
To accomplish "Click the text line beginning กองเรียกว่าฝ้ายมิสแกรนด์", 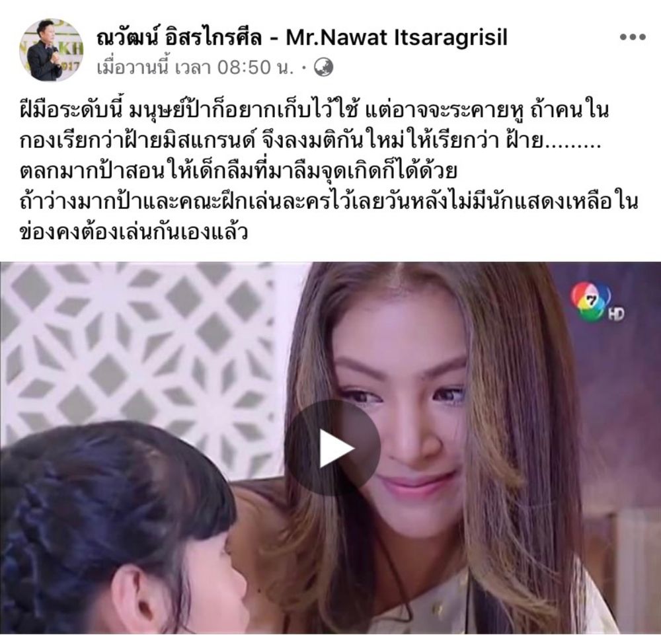I will (310, 141).
